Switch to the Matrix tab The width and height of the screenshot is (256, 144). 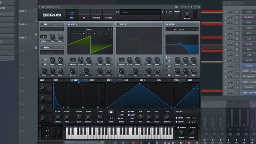coord(96,15)
